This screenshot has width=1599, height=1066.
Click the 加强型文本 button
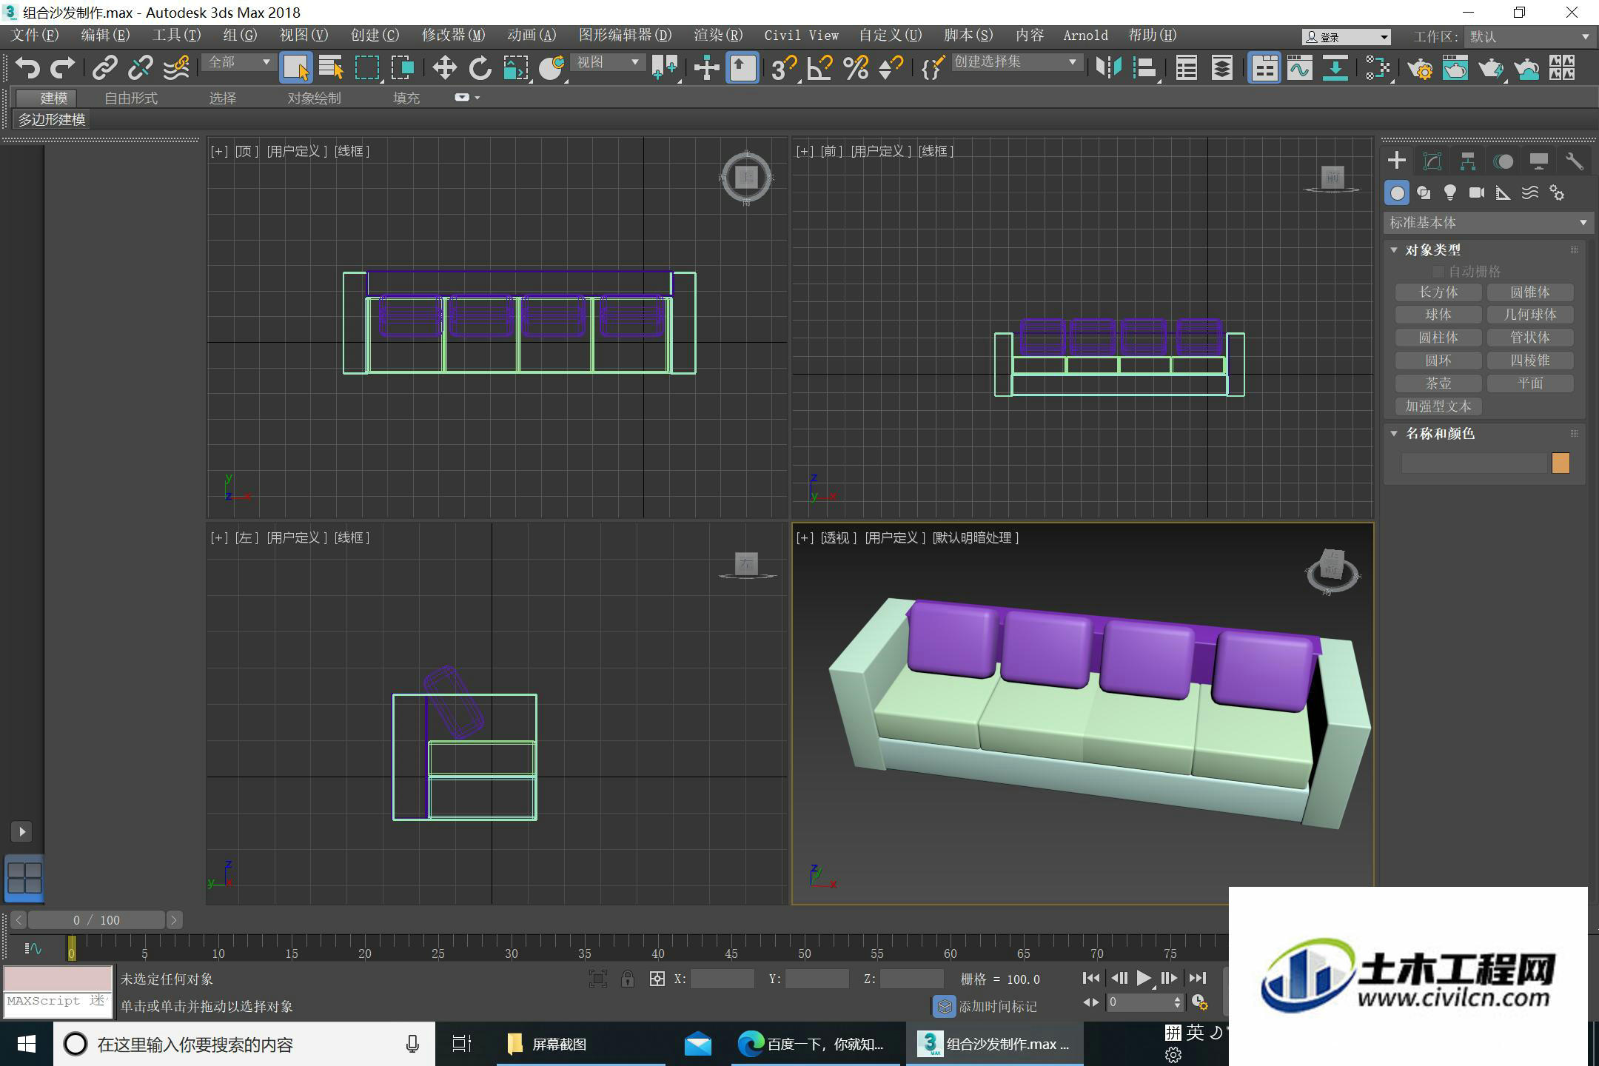(x=1438, y=406)
